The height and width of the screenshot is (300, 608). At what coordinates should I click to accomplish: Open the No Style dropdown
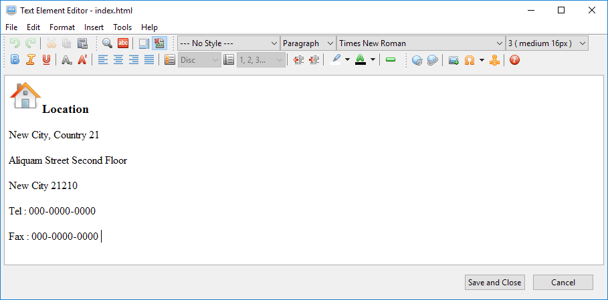pyautogui.click(x=228, y=43)
